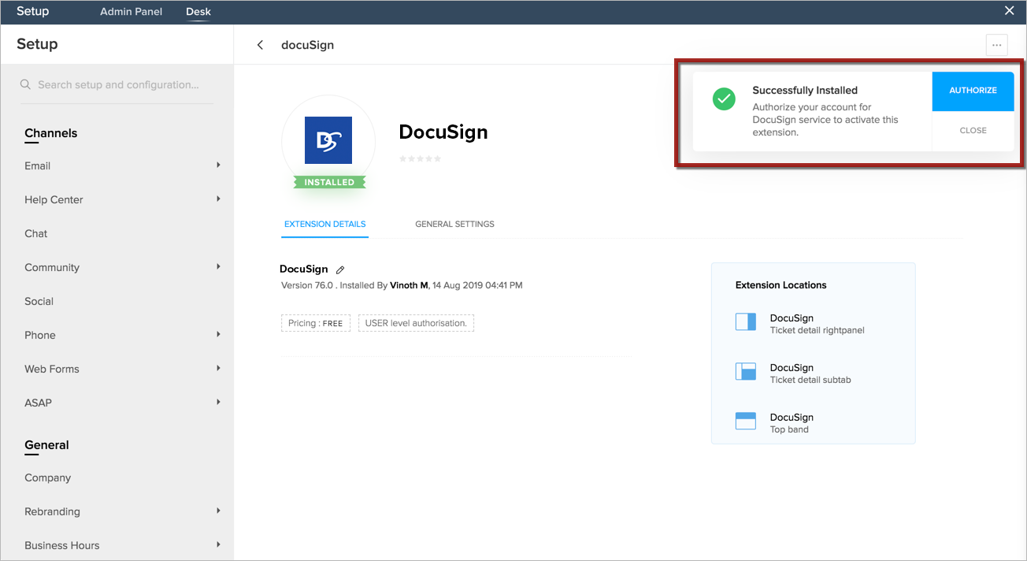
Task: Expand the Rebranding submenu arrow
Action: 218,511
